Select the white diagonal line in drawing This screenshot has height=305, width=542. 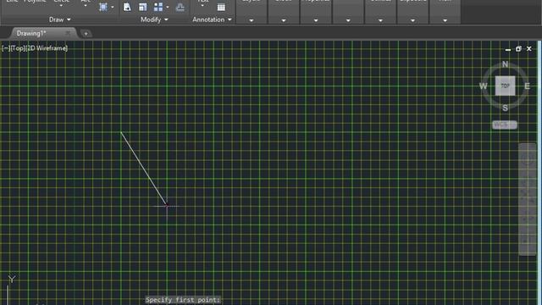[x=144, y=169]
